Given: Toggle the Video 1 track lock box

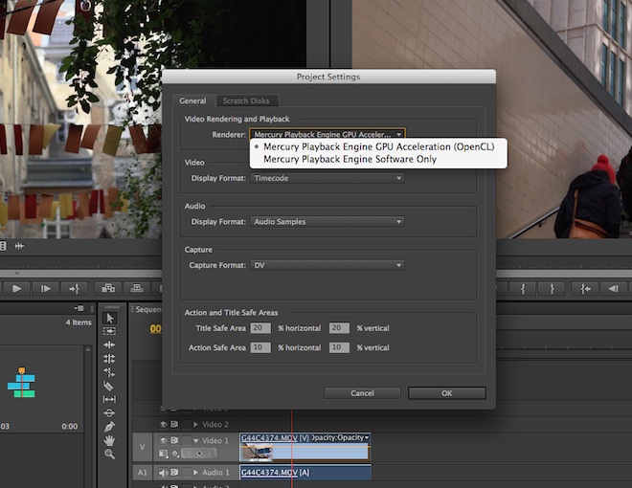Looking at the screenshot, I should pyautogui.click(x=187, y=440).
